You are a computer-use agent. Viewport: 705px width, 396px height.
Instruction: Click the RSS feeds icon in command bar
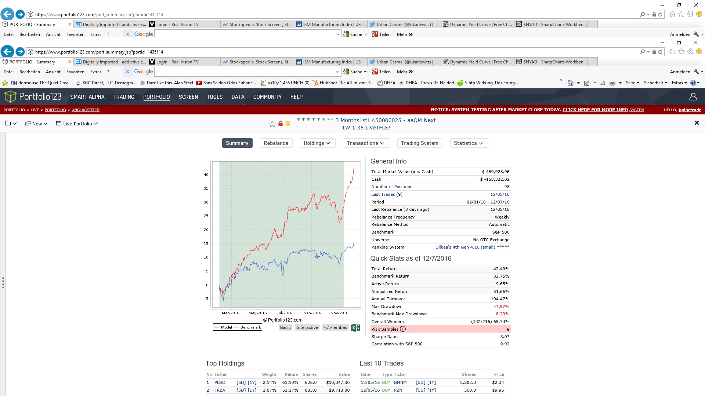pyautogui.click(x=587, y=83)
